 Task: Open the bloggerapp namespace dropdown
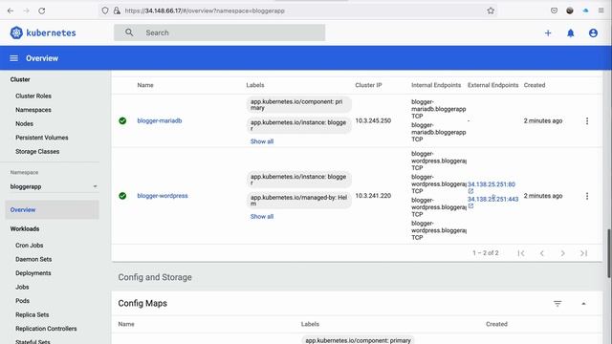tap(54, 186)
